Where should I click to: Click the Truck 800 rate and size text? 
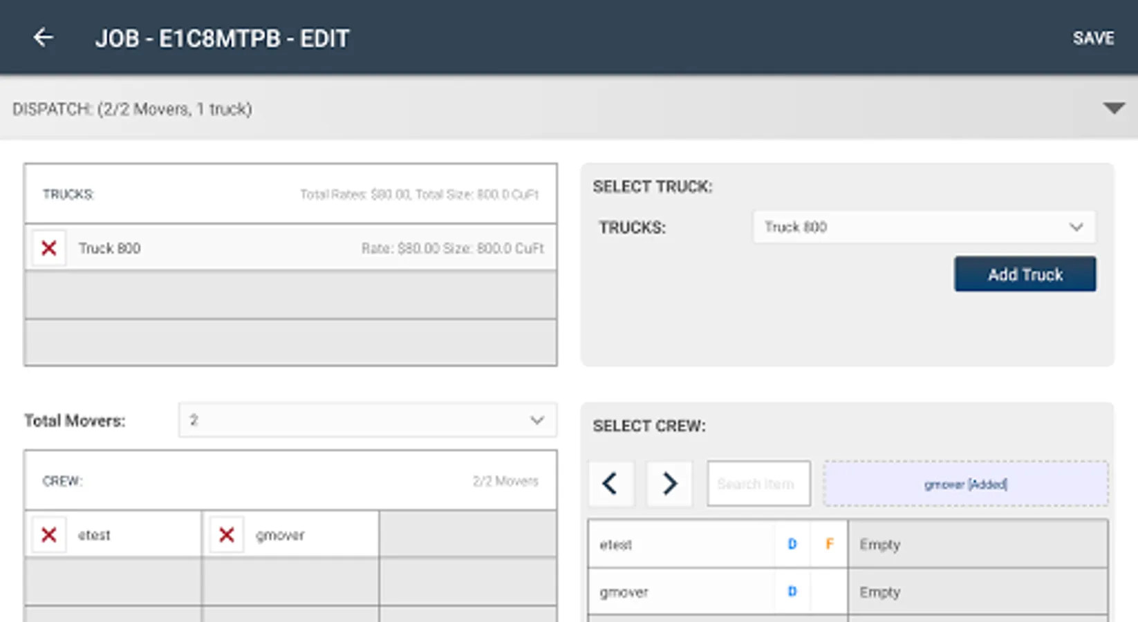pyautogui.click(x=453, y=248)
